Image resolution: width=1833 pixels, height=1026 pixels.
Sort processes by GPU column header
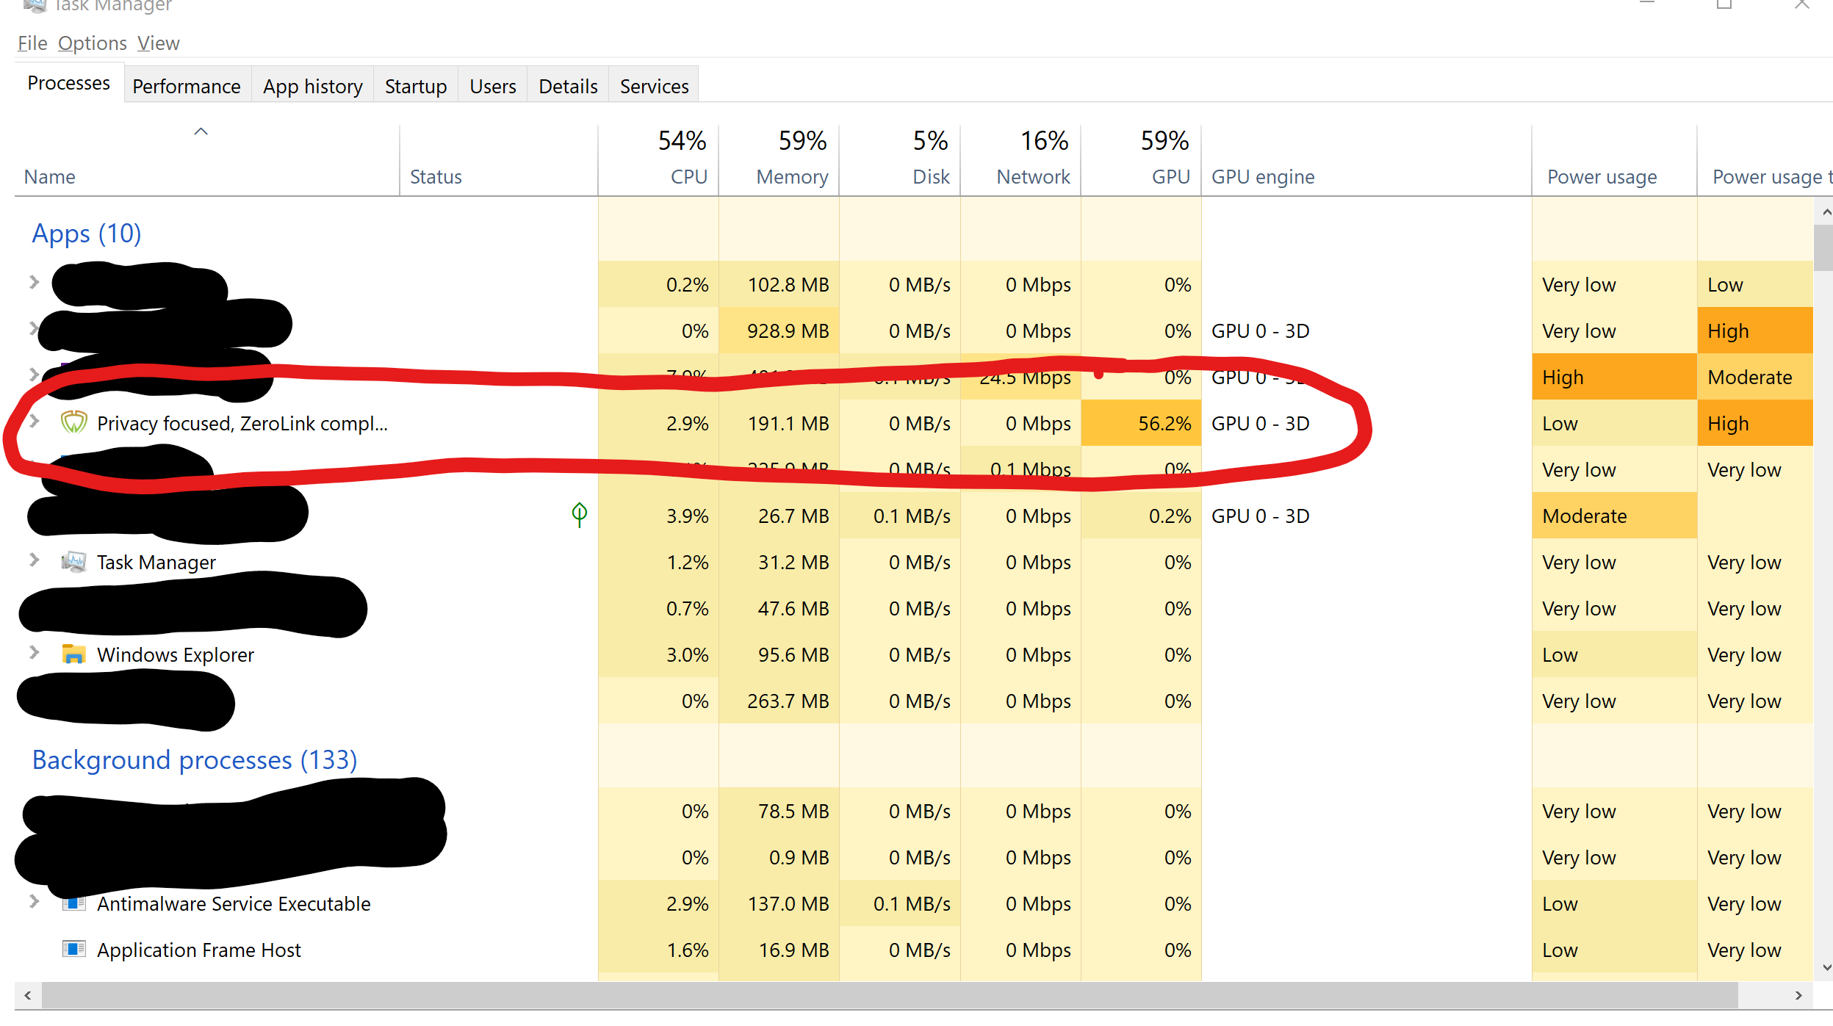pos(1170,176)
